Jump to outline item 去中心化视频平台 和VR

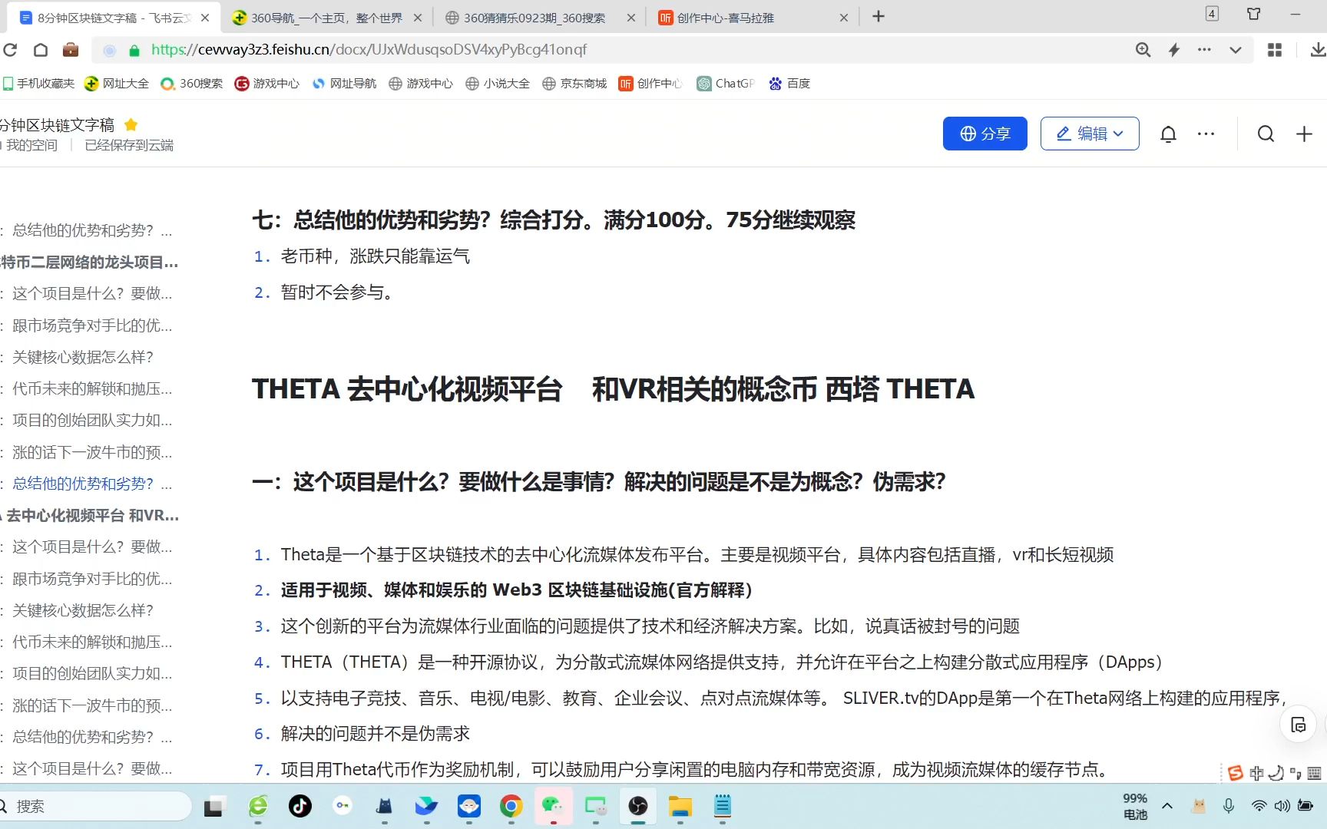coord(91,516)
